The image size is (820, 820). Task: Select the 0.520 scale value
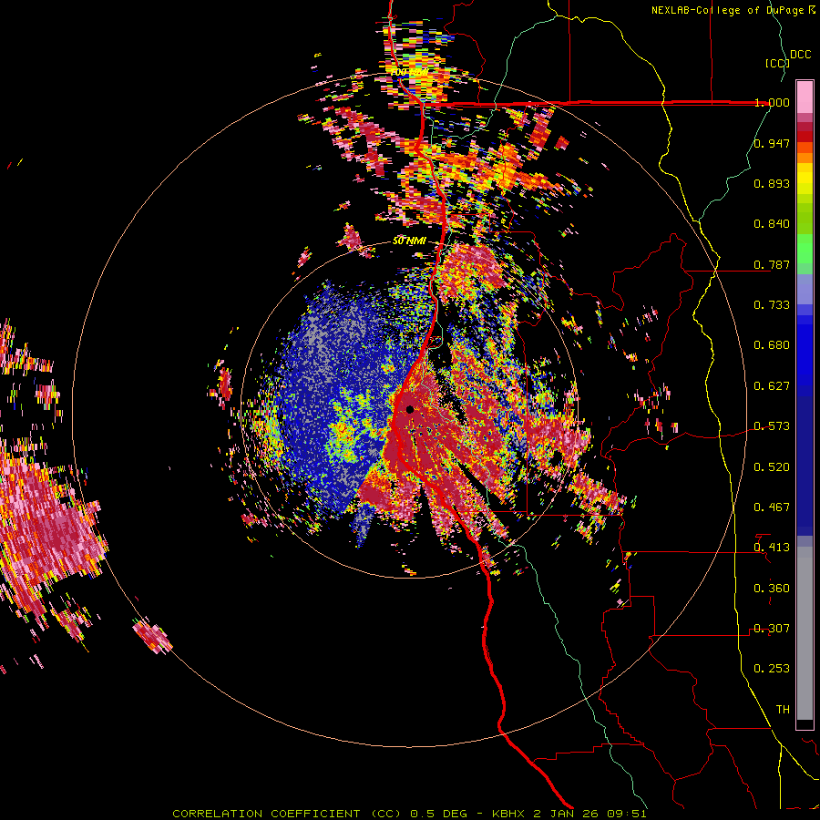772,467
